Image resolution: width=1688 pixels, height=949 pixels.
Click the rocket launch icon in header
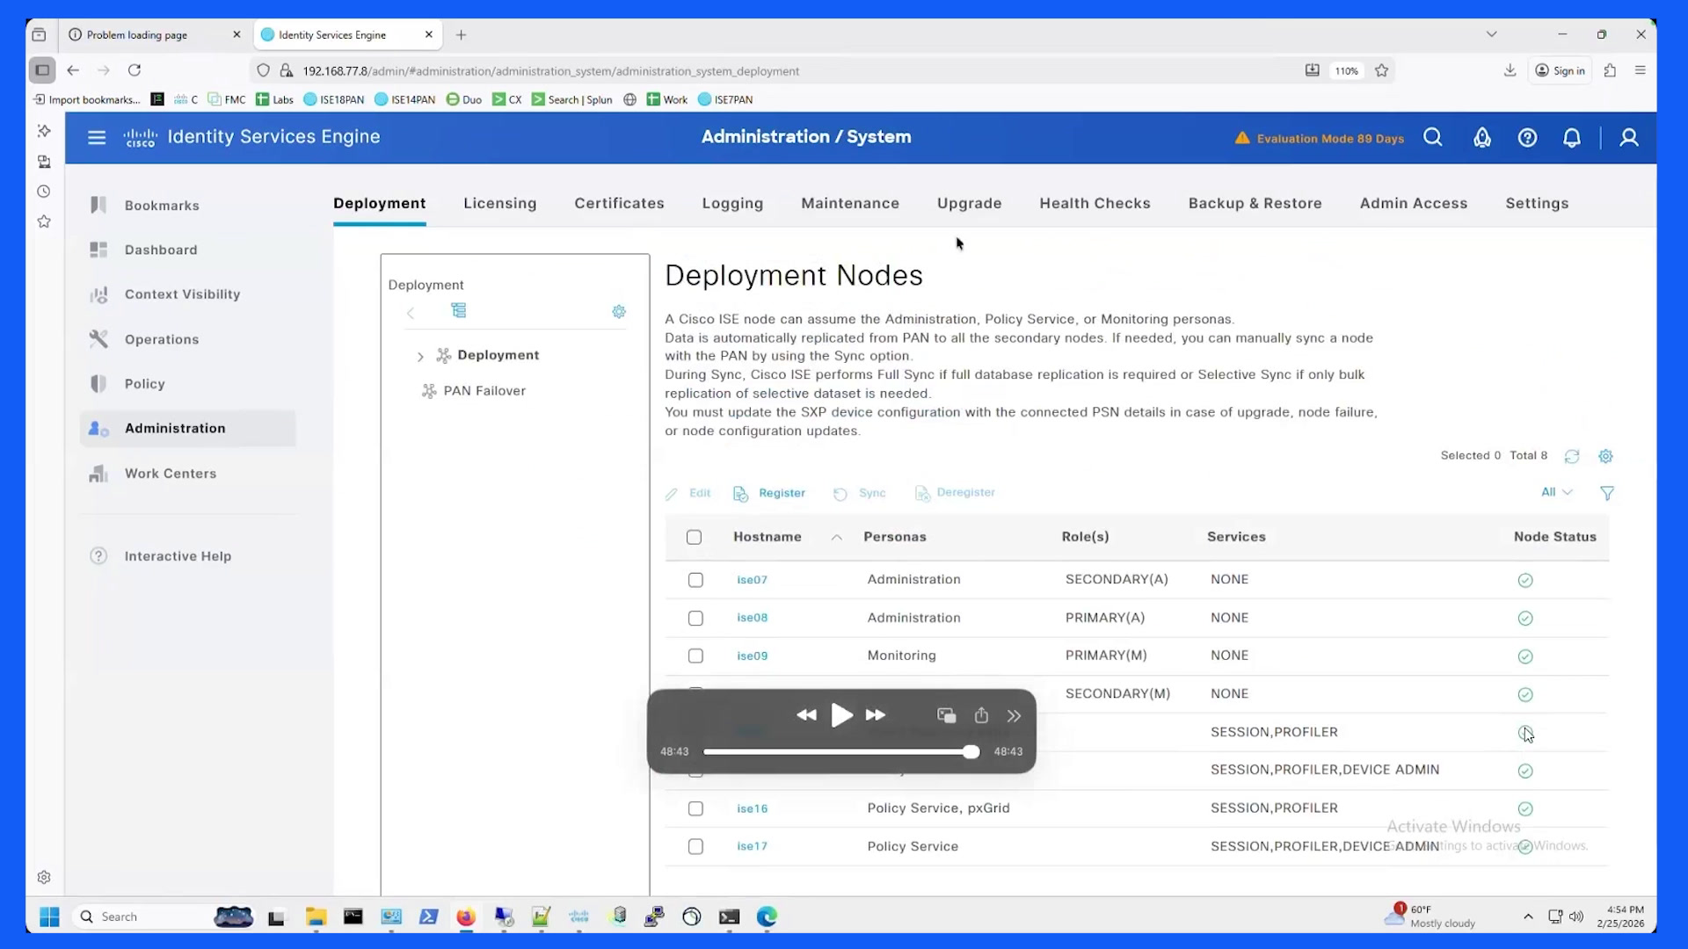click(x=1482, y=138)
